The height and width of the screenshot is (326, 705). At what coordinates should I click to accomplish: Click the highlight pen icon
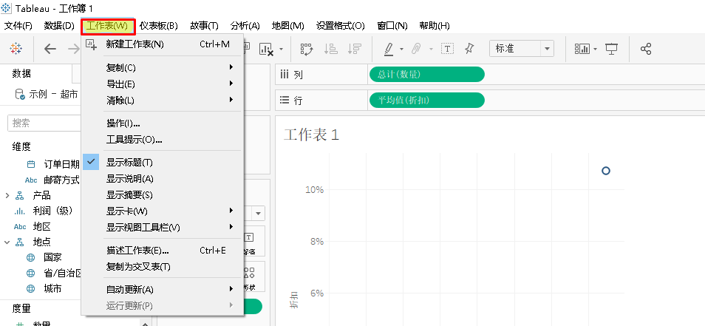tap(389, 49)
